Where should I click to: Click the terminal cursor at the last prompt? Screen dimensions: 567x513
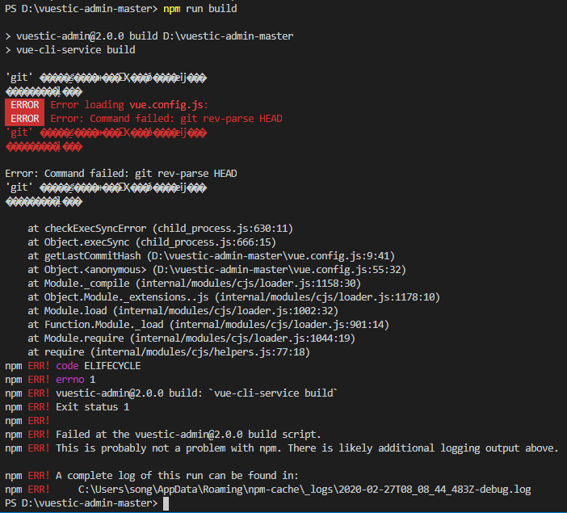(166, 503)
